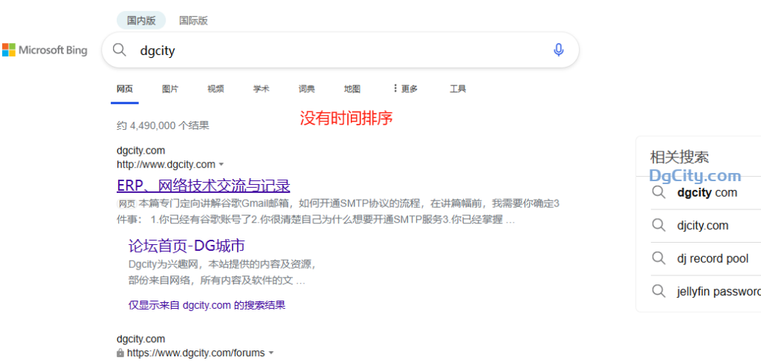Click the snippet Dgcity为兴趣网 description
Image resolution: width=761 pixels, height=363 pixels.
click(222, 272)
